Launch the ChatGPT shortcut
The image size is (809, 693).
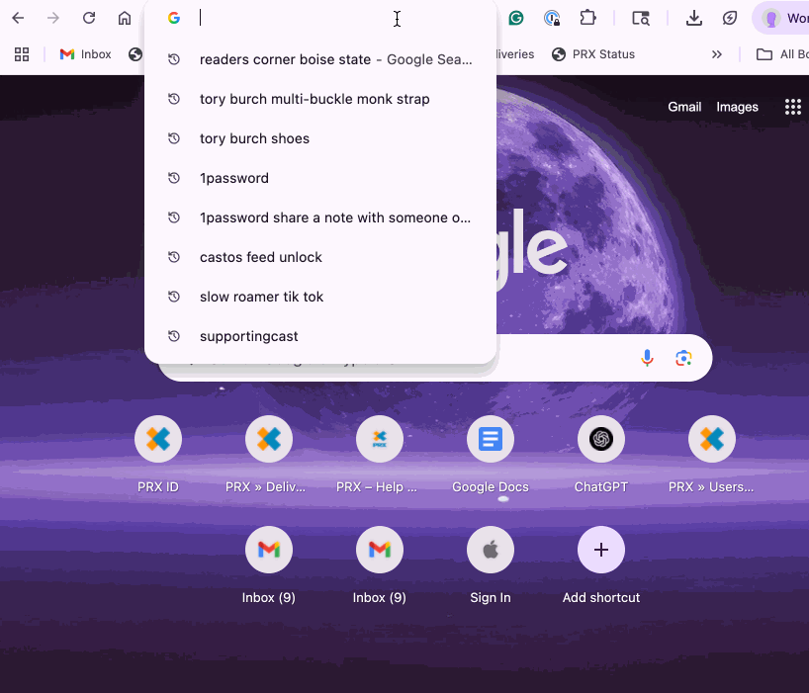[601, 456]
